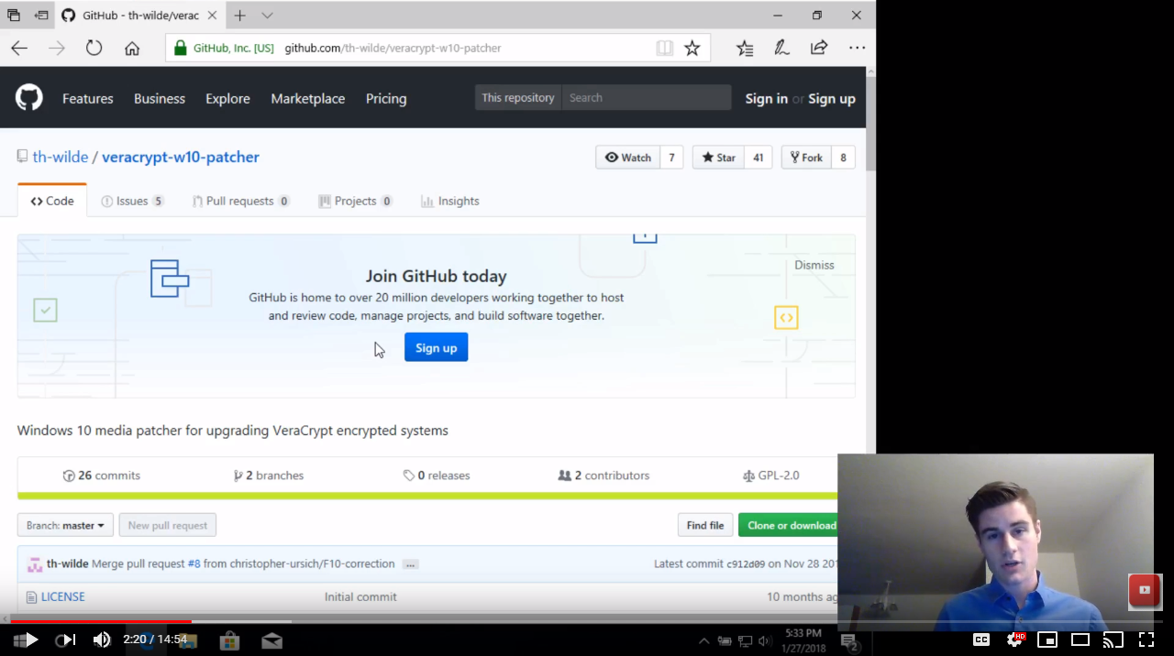
Task: Open th-wilde user profile link
Action: click(61, 157)
